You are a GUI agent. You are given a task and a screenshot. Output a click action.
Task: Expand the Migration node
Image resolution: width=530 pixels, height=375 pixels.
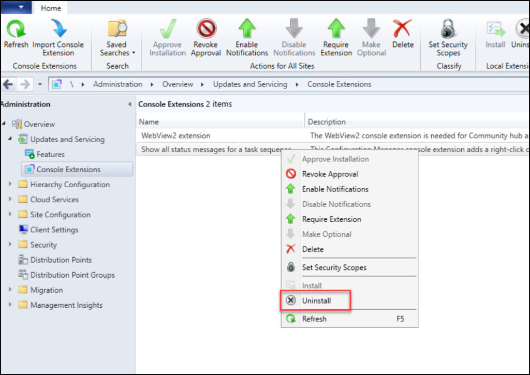(x=10, y=290)
